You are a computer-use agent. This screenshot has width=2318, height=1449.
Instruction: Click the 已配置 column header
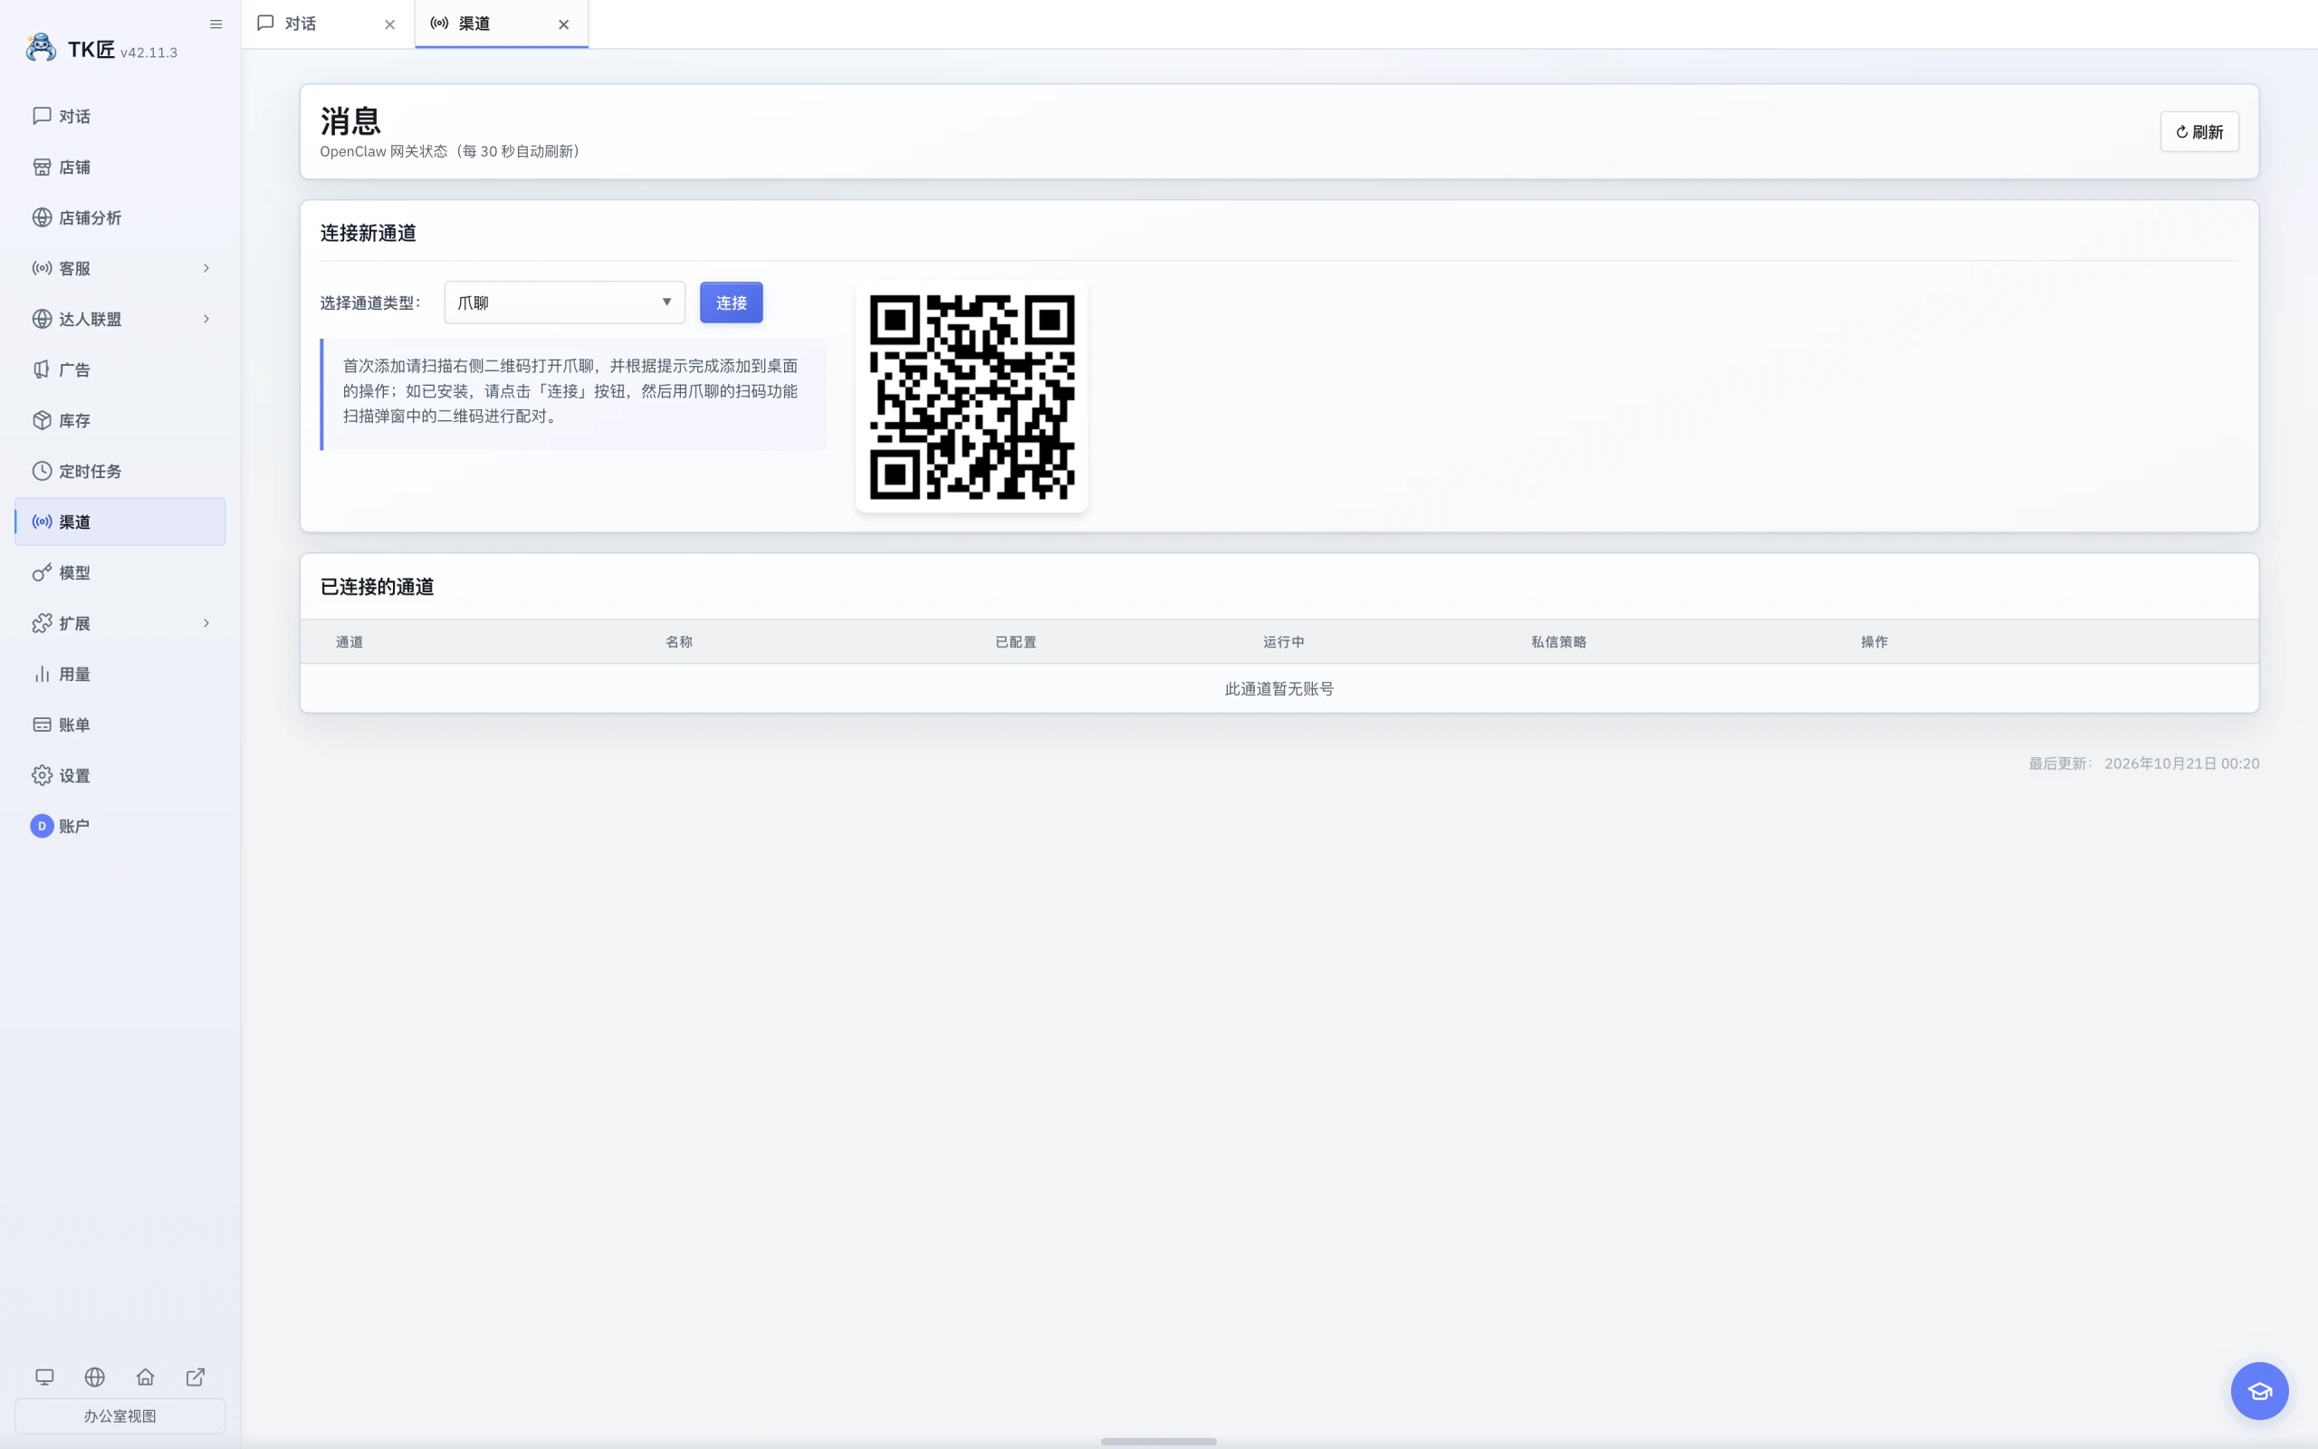[x=1015, y=642]
